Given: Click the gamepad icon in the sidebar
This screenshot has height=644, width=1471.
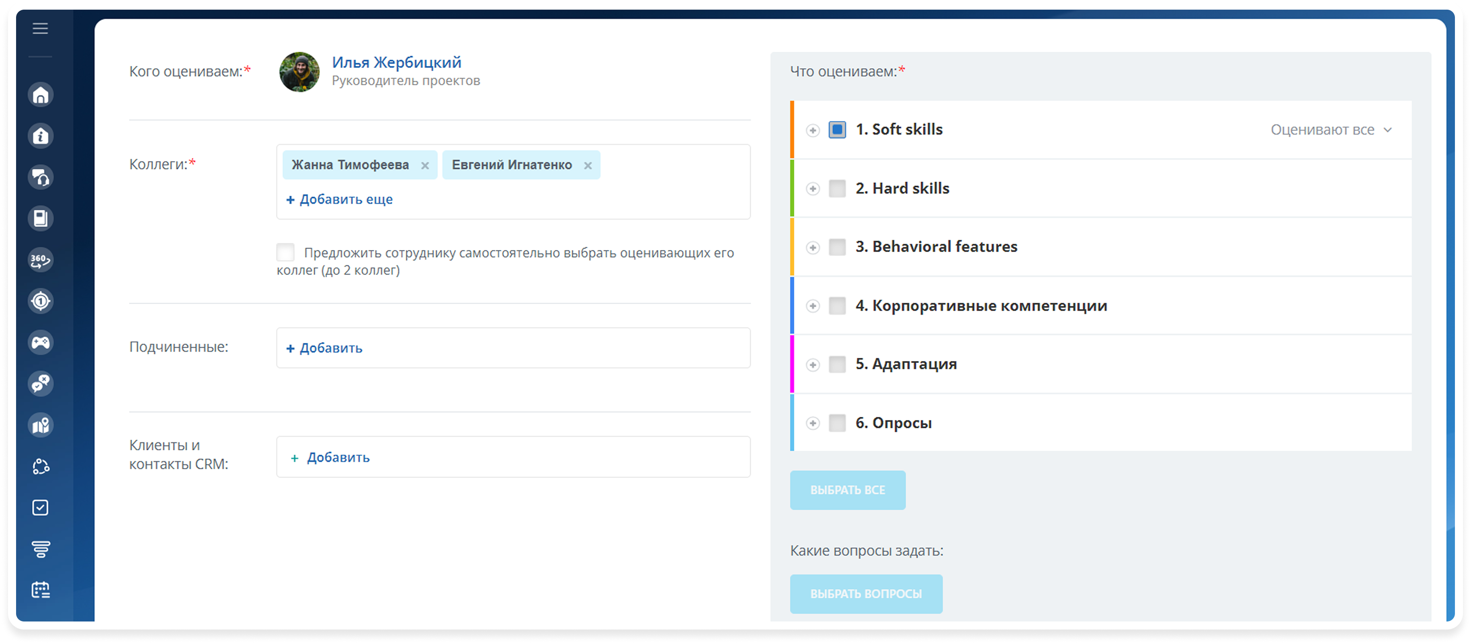Looking at the screenshot, I should [41, 343].
